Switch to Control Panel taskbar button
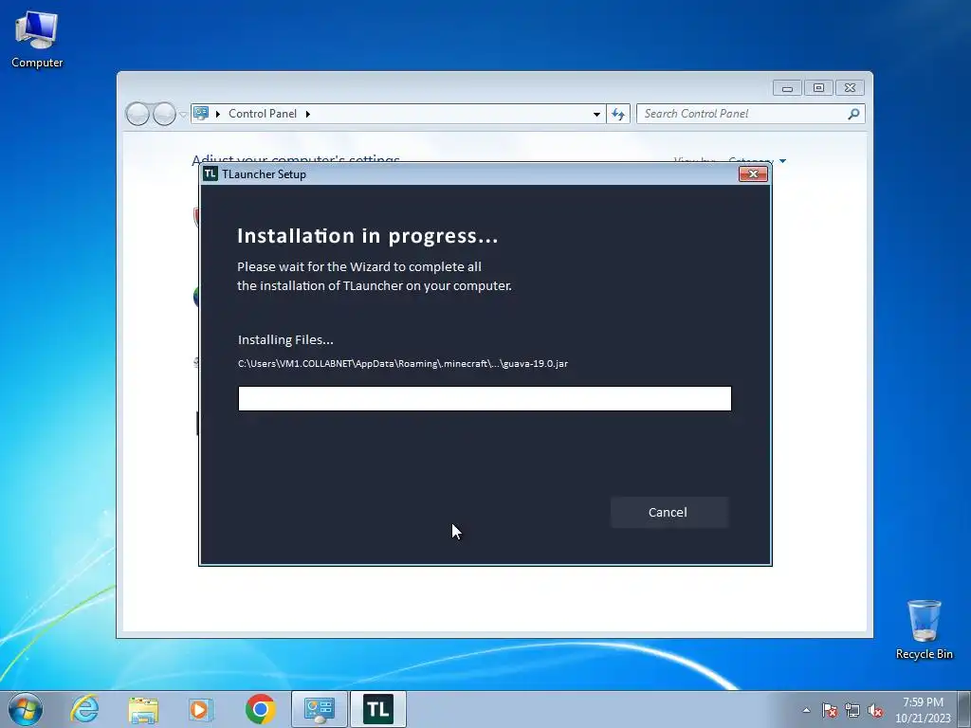Viewport: 971px width, 728px height. tap(320, 709)
